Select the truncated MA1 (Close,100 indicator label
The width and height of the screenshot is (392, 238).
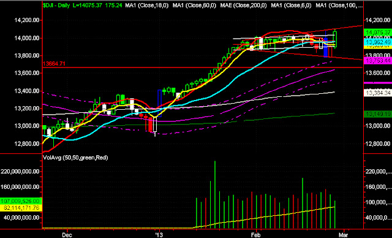coord(339,6)
